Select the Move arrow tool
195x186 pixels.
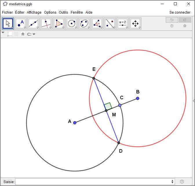pos(8,24)
